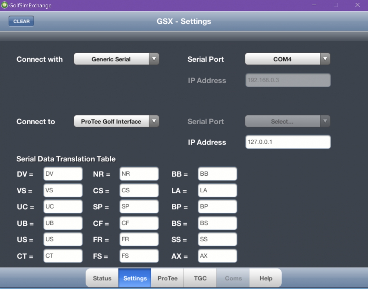Select the CS translation text box
368x289 pixels.
tap(139, 190)
